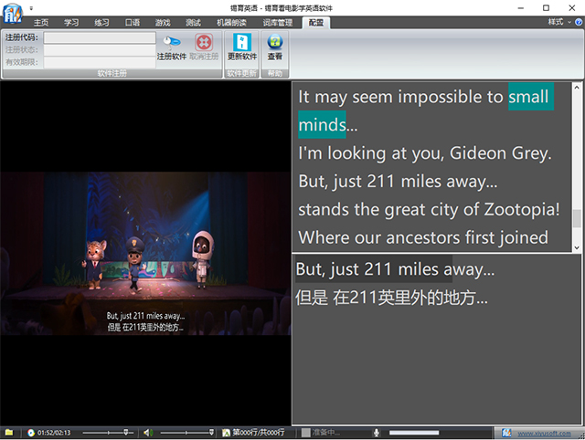Open the www.xiyusoft.com link
This screenshot has width=585, height=440.
[544, 434]
